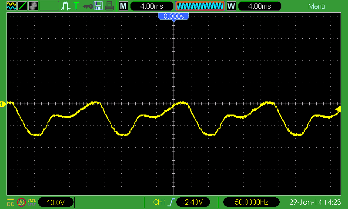Click the trigger level arrow on right edge
348x209 pixels.
click(338, 109)
